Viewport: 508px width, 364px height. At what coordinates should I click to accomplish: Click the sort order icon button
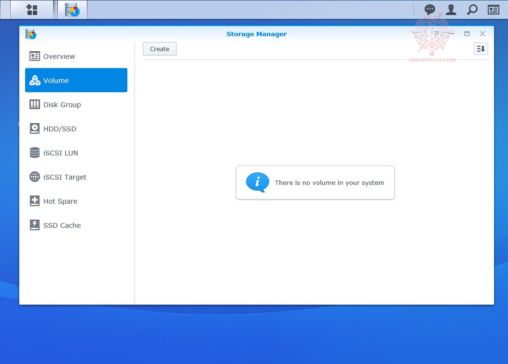[481, 49]
